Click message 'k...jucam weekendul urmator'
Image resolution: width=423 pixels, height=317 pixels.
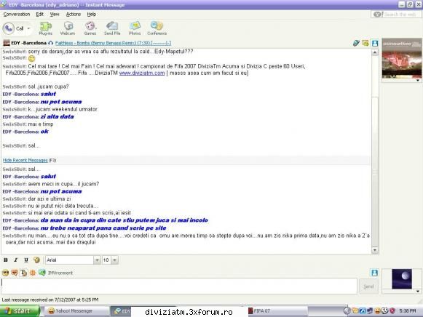(63, 109)
